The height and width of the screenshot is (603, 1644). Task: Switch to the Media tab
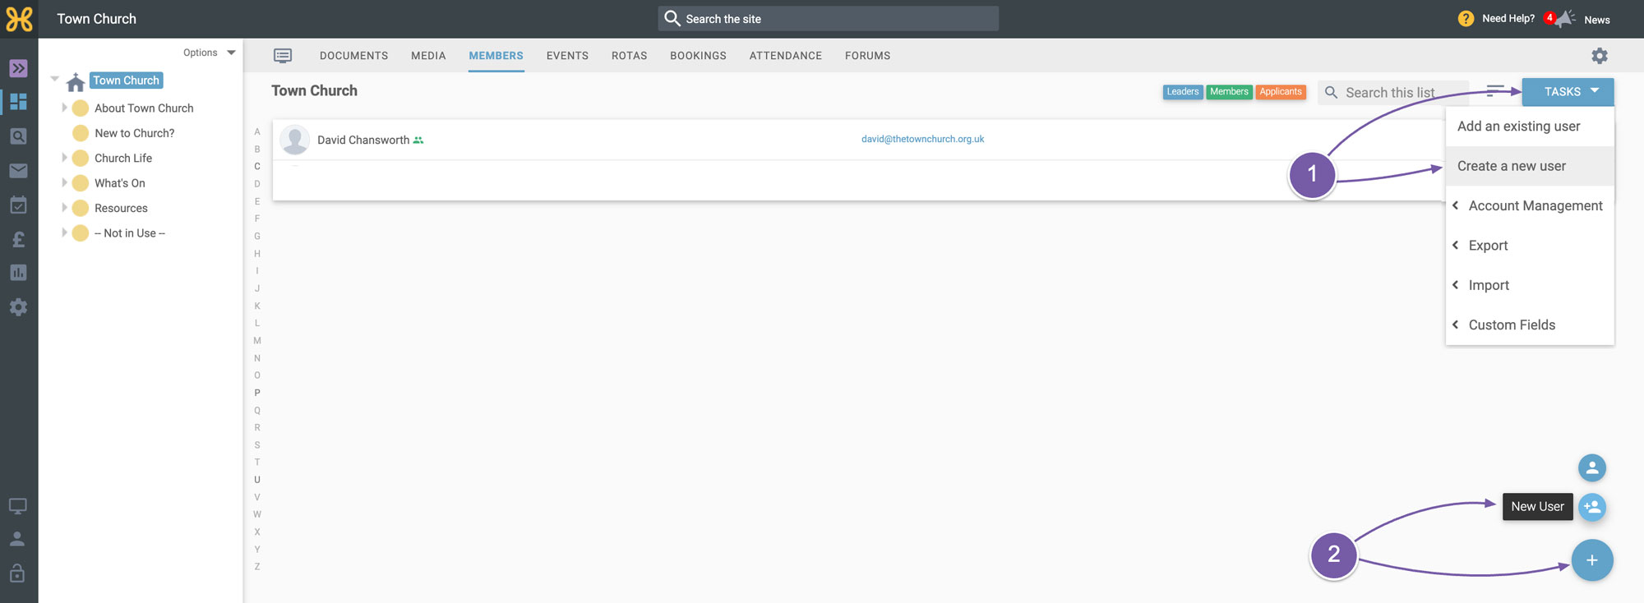[428, 56]
